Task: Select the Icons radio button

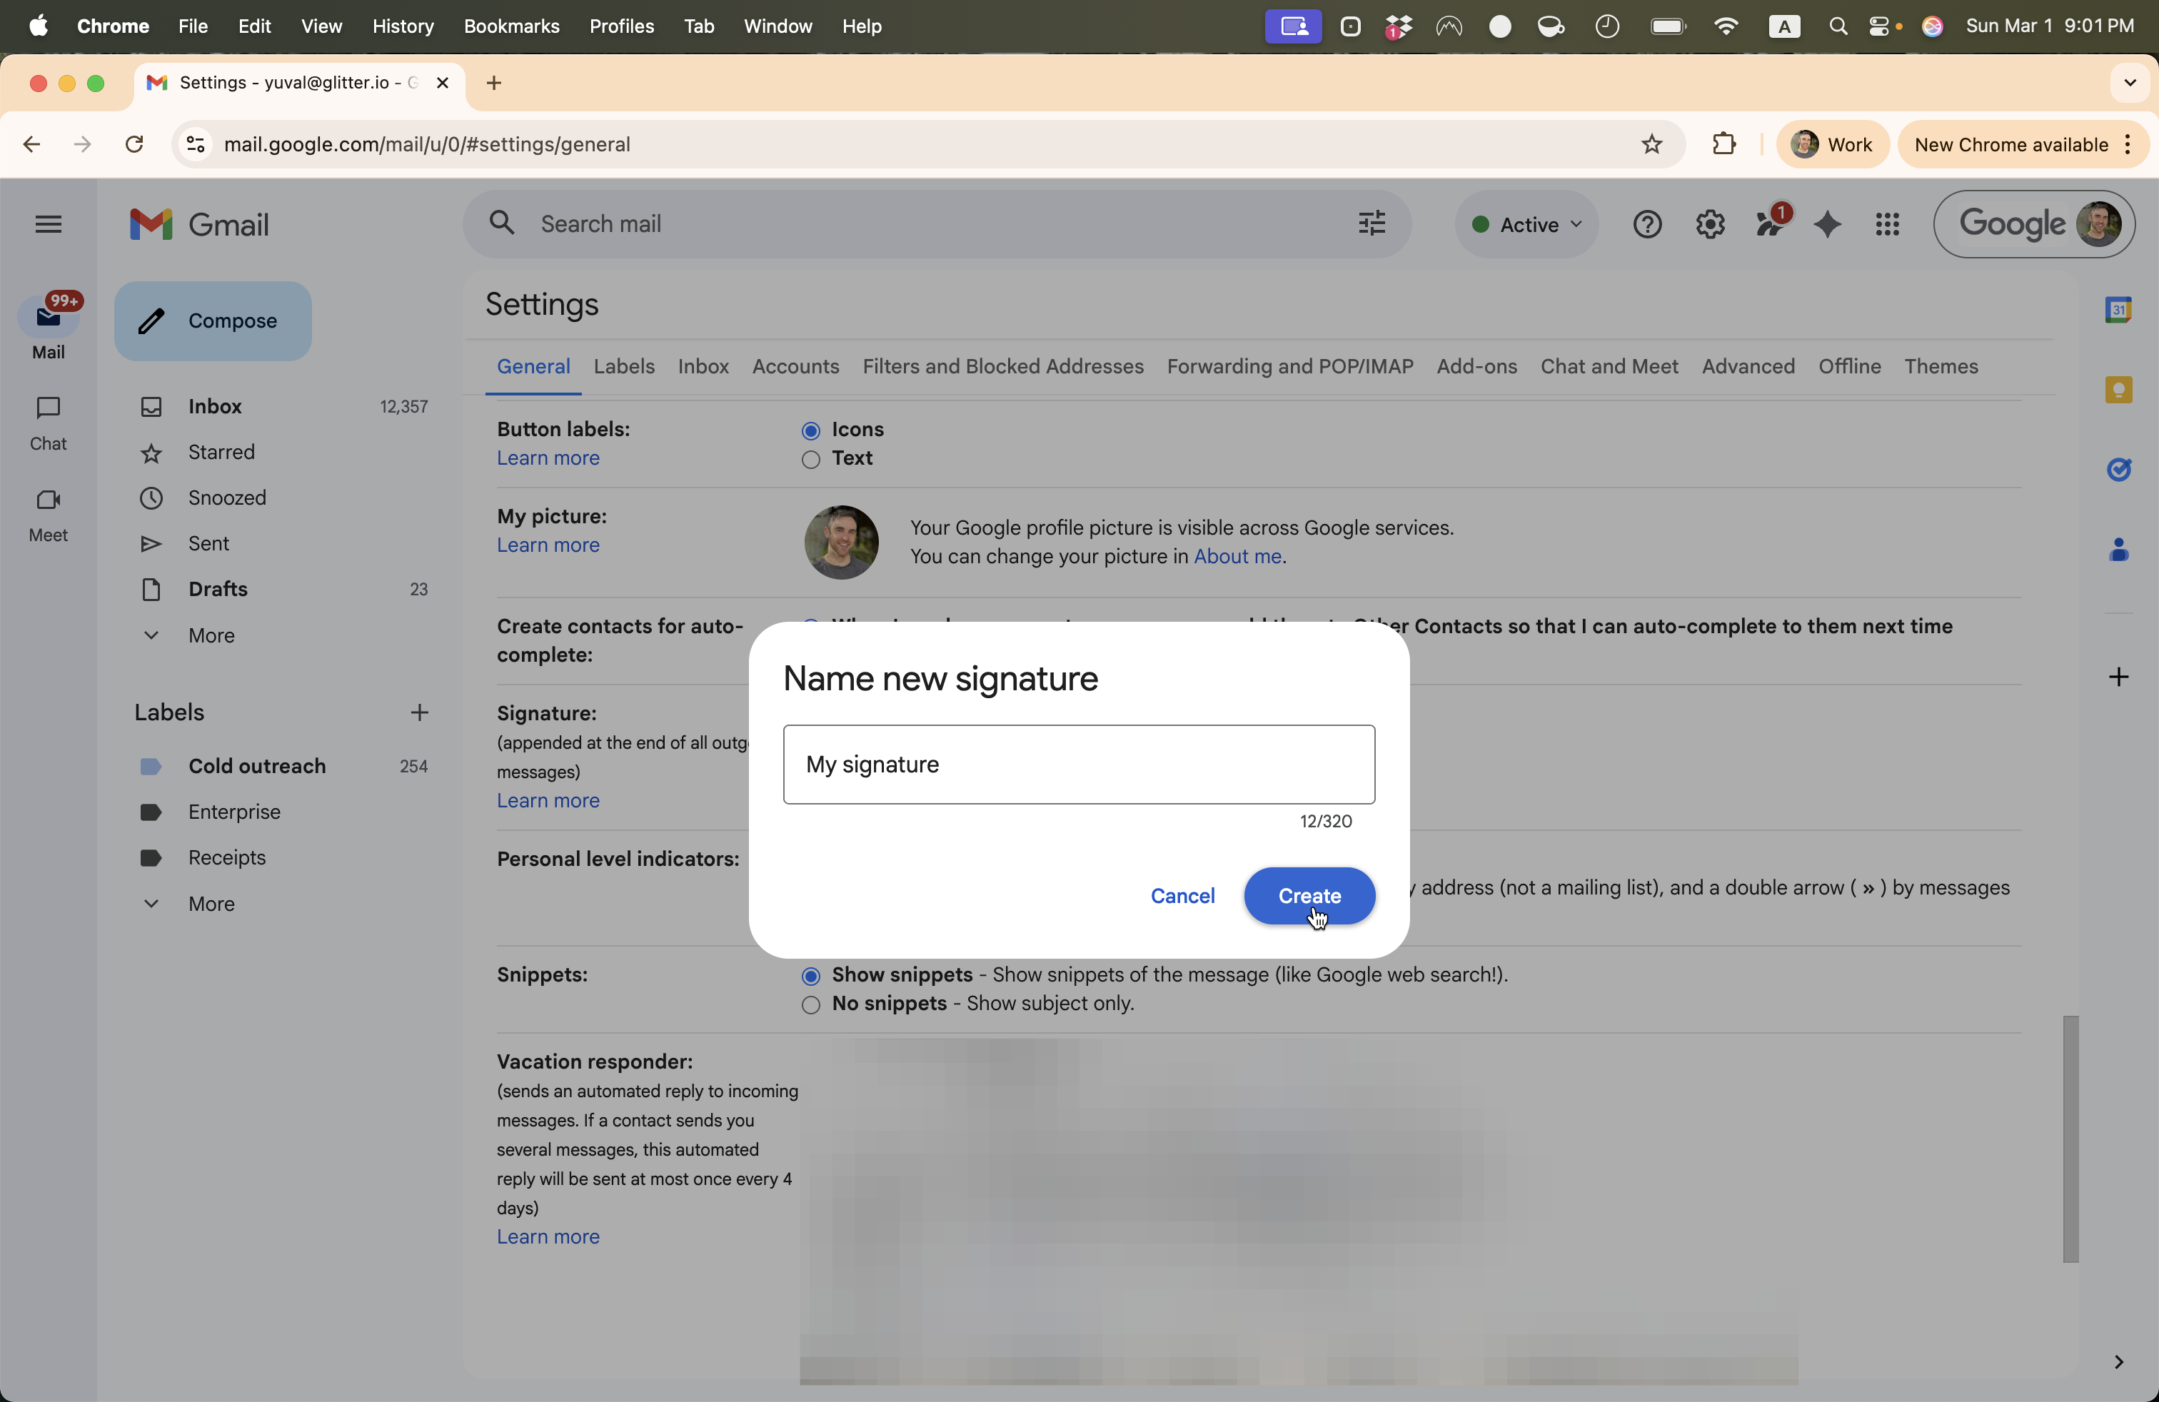Action: (x=810, y=430)
